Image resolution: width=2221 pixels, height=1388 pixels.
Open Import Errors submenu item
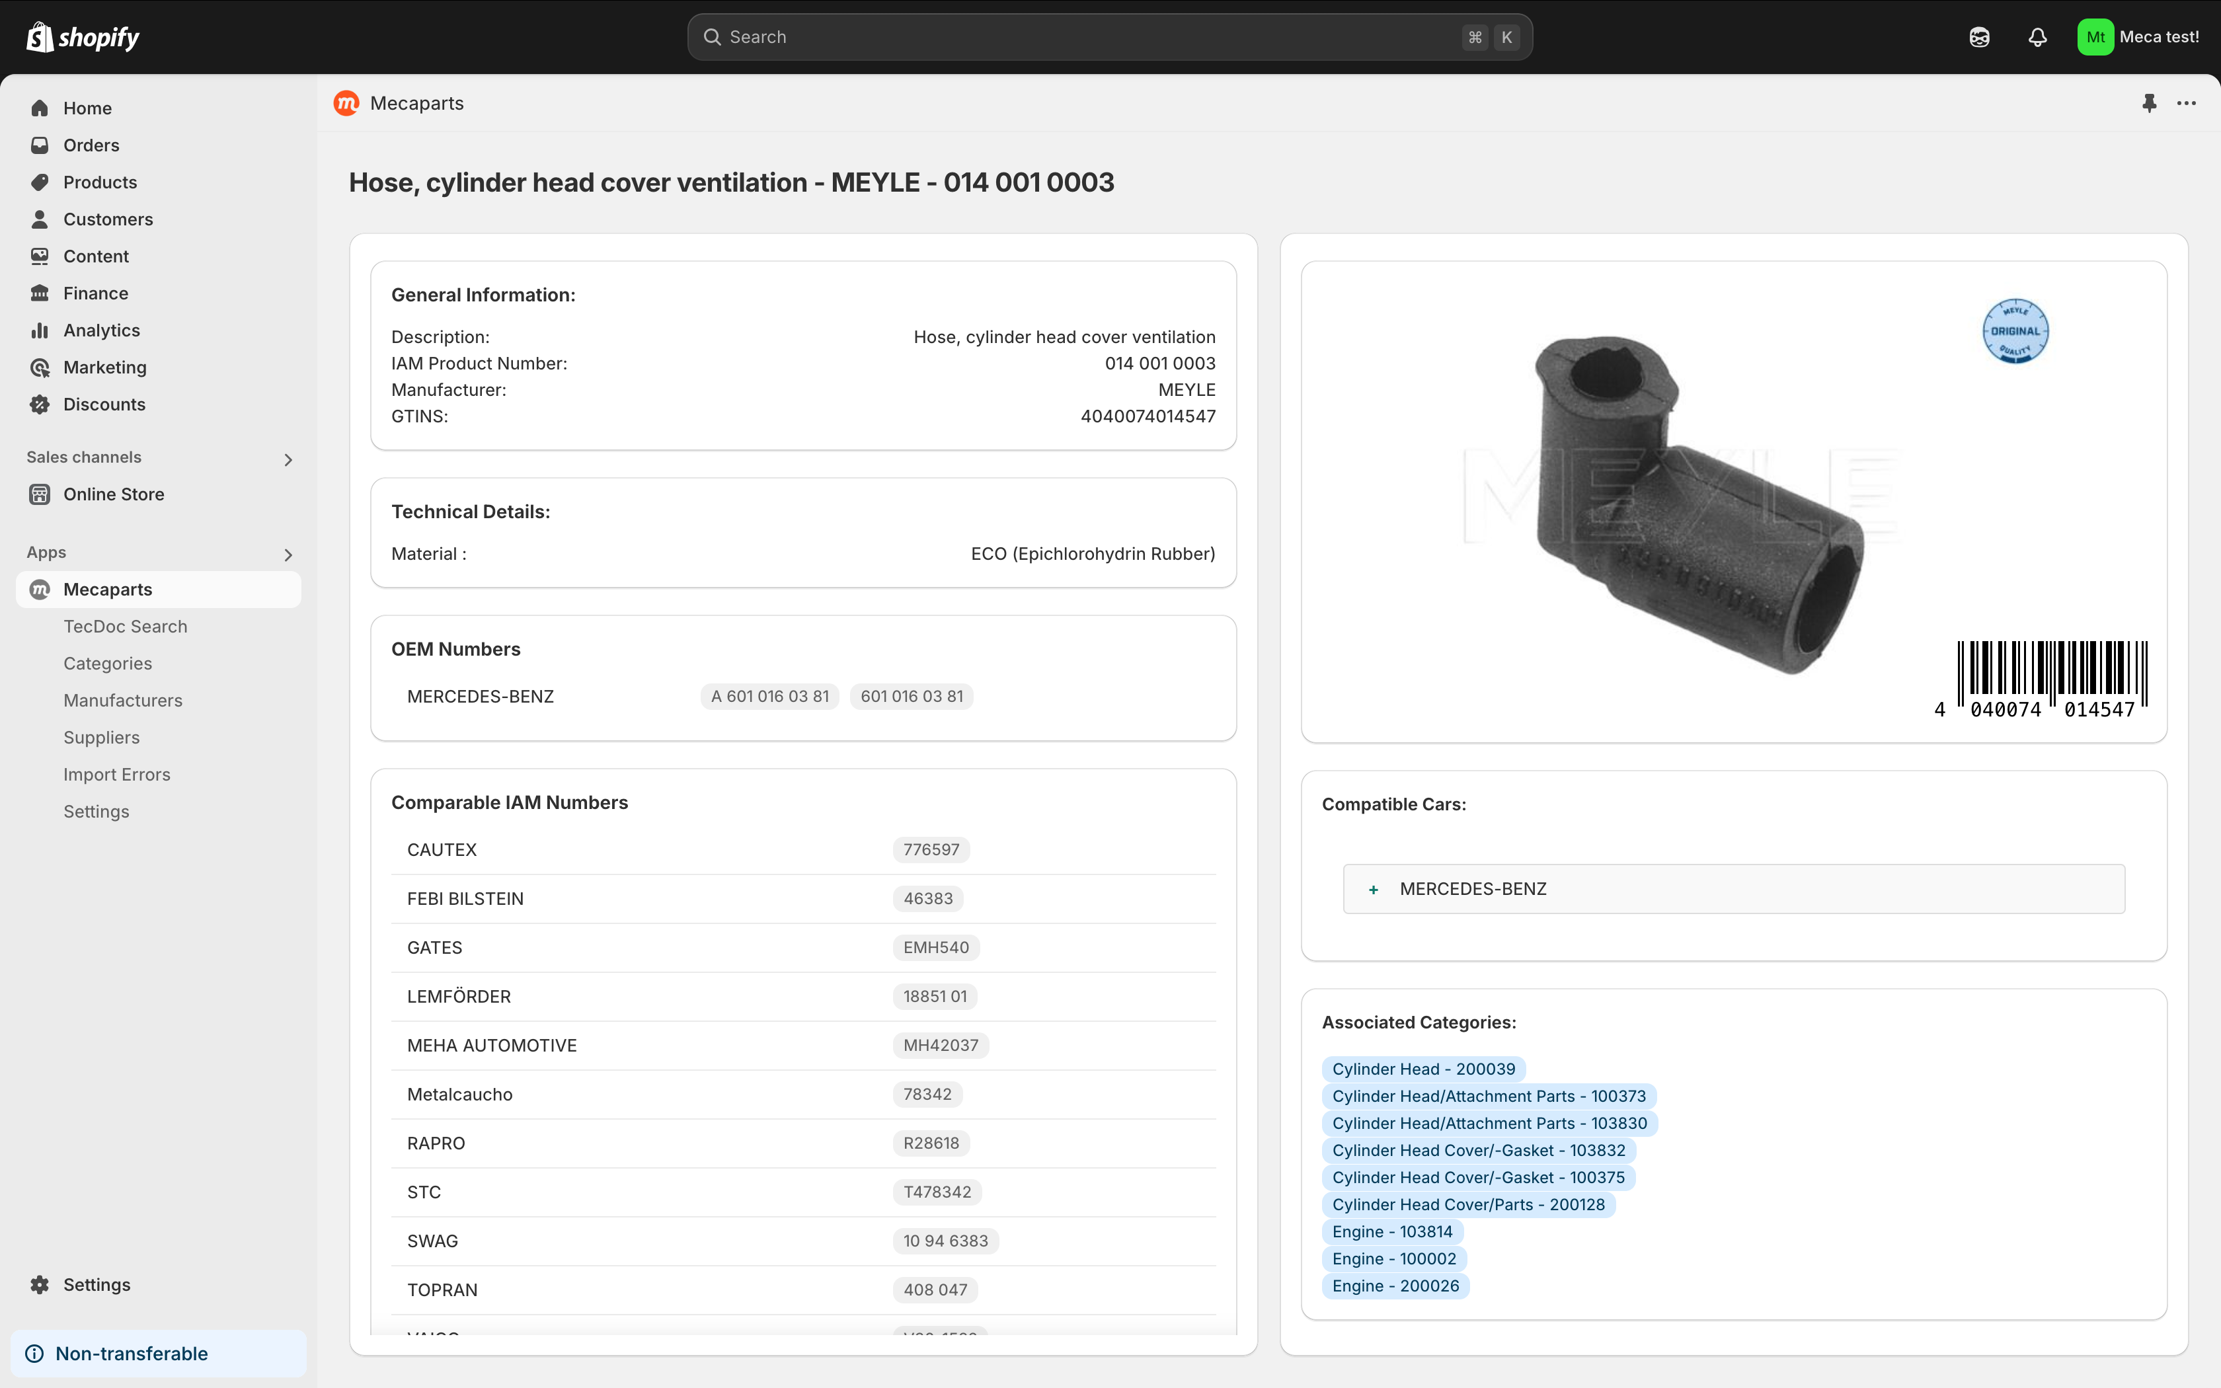116,774
